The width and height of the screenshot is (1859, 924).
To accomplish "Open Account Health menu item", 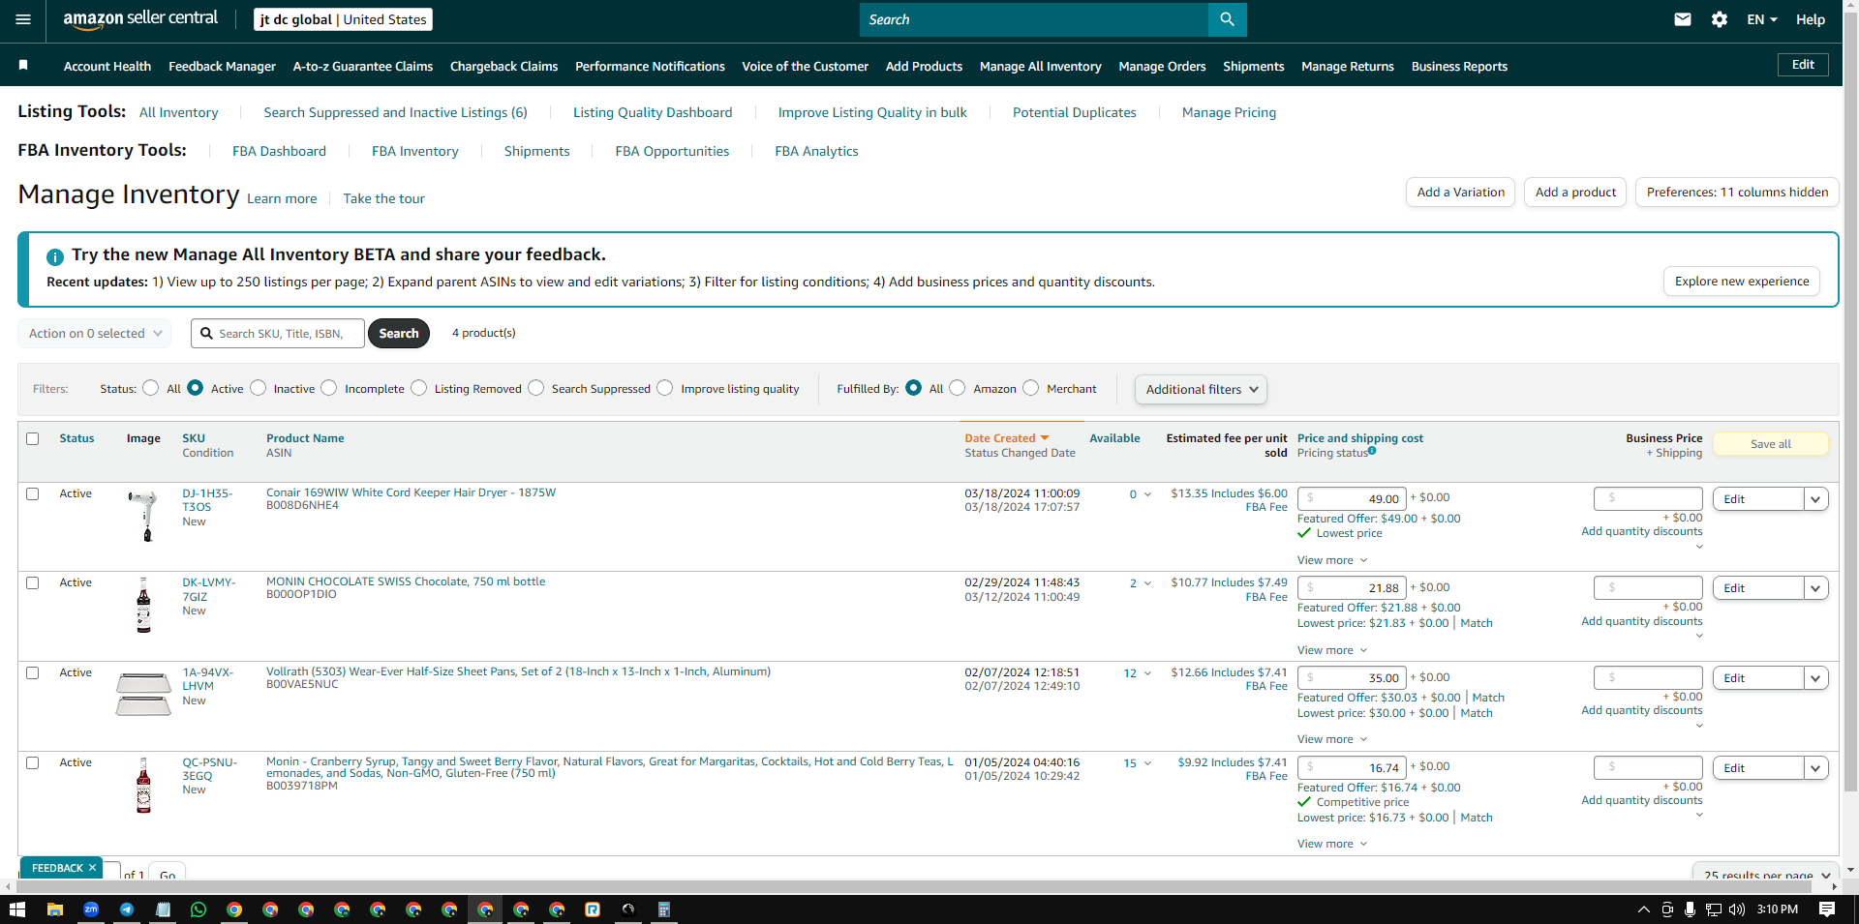I will click(x=107, y=66).
